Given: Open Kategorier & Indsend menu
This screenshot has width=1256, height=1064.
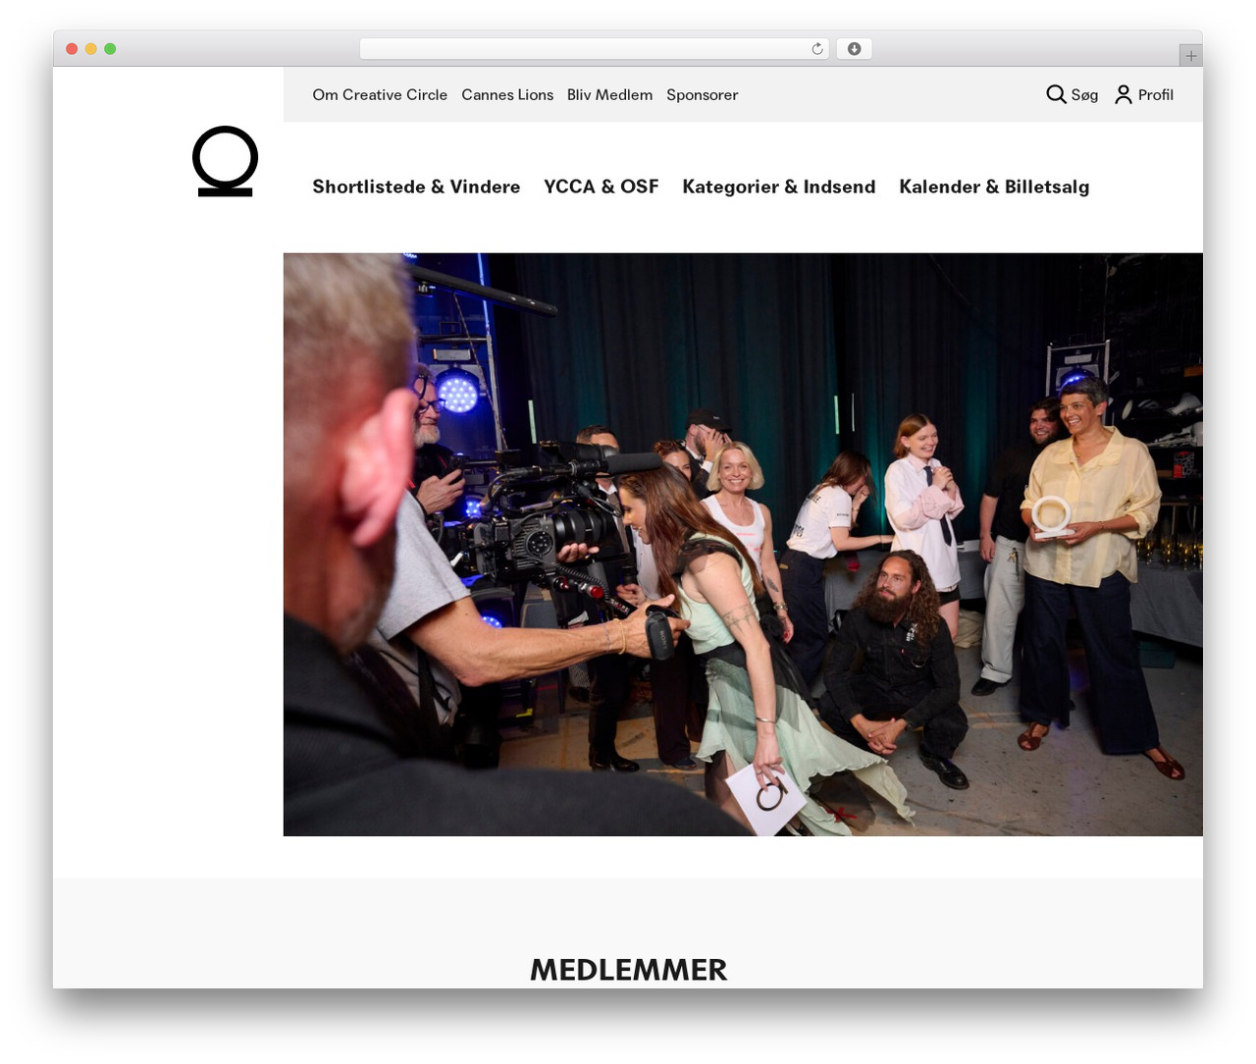Looking at the screenshot, I should click(779, 186).
